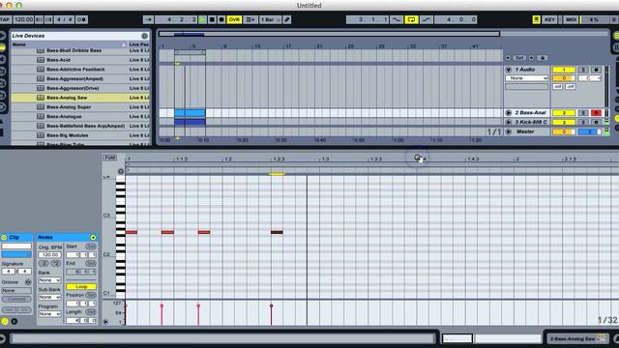The image size is (619, 348).
Task: Jump to previous locator
Action: coord(508,58)
